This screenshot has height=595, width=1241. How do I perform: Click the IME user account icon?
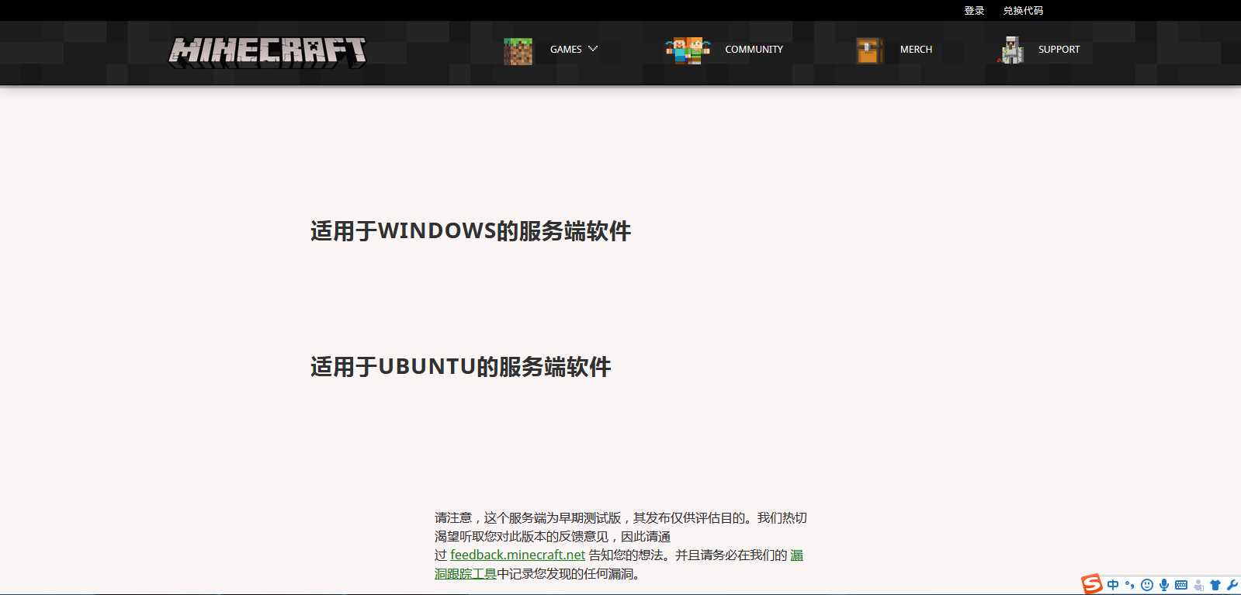pyautogui.click(x=1198, y=585)
